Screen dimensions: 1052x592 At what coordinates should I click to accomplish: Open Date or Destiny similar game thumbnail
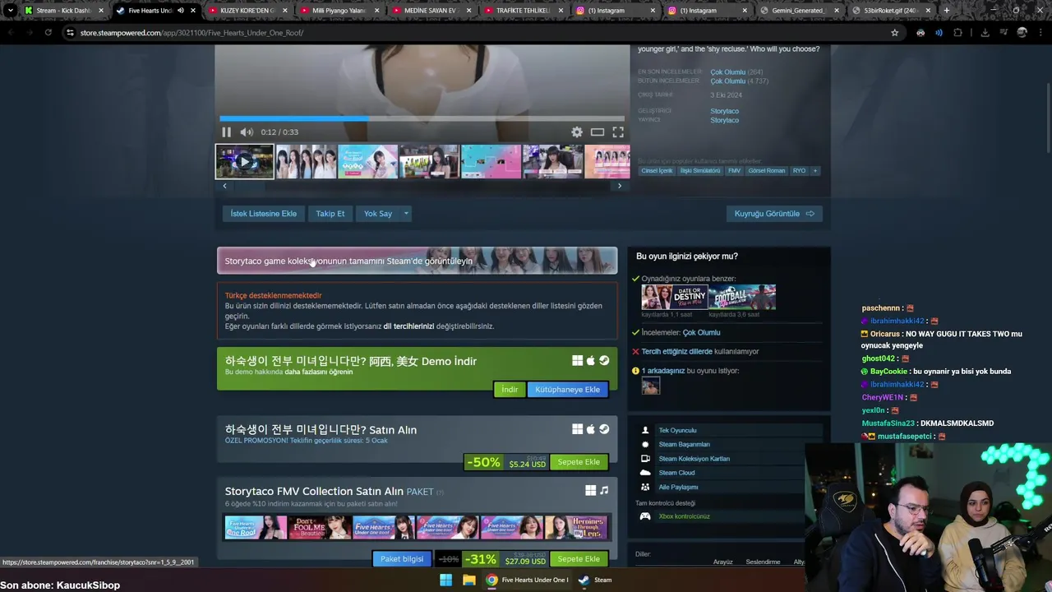tap(675, 297)
